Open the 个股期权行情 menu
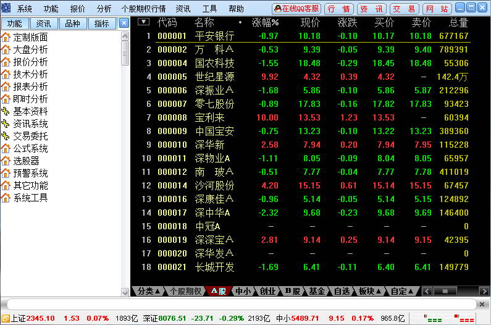 [x=144, y=9]
